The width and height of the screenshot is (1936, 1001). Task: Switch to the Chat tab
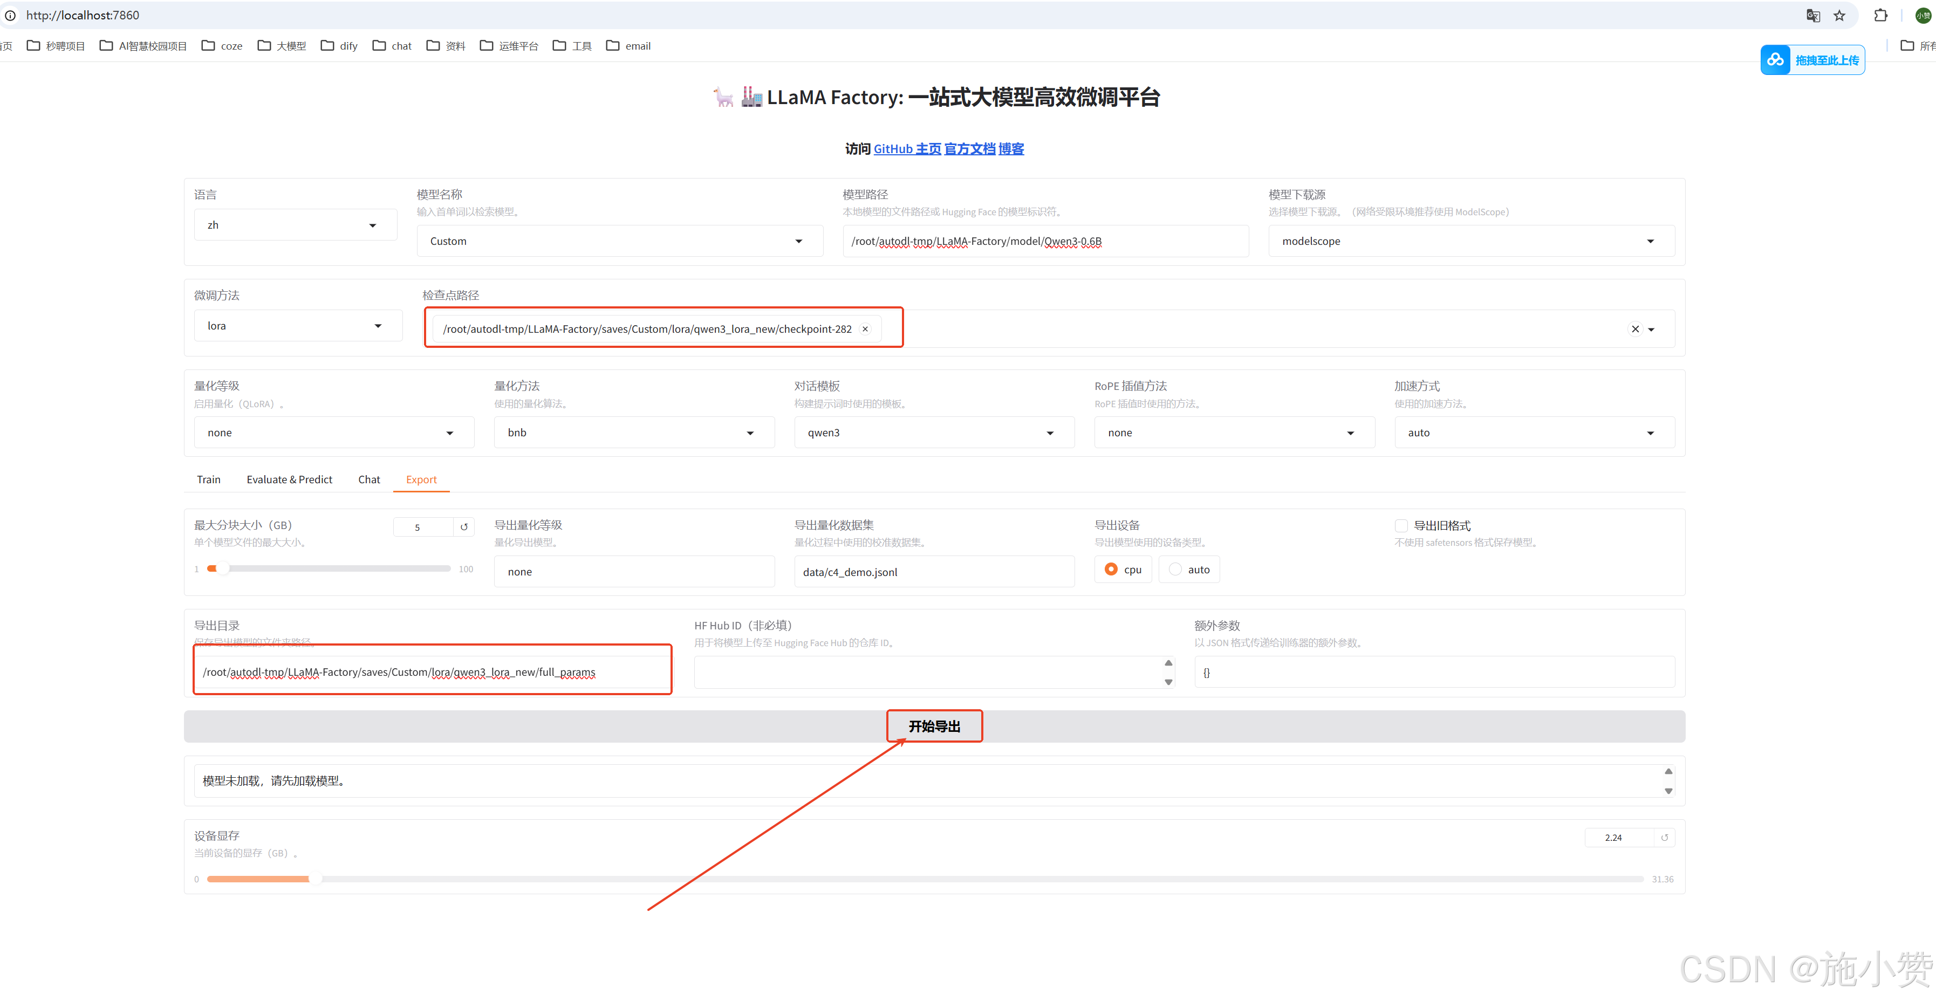pos(369,479)
